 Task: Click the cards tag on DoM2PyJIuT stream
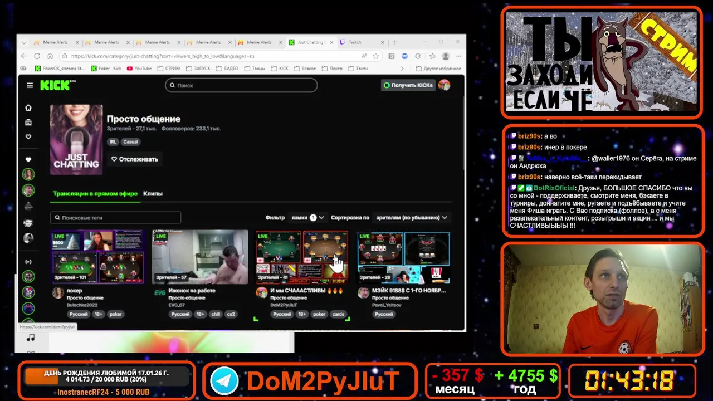[338, 314]
